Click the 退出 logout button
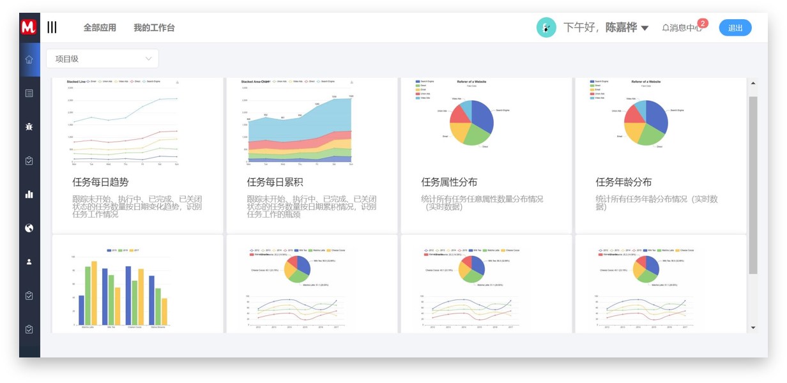Screen dimensions: 787x383 (735, 27)
